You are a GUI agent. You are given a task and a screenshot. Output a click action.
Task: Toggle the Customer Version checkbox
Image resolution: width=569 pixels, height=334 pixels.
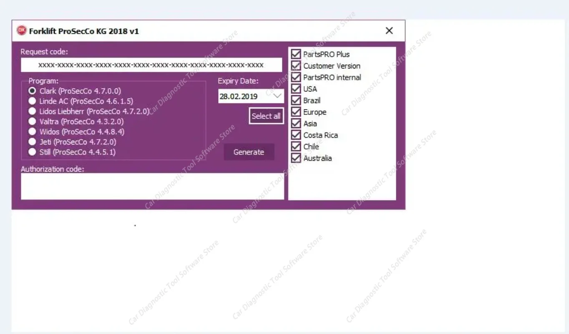click(x=296, y=66)
